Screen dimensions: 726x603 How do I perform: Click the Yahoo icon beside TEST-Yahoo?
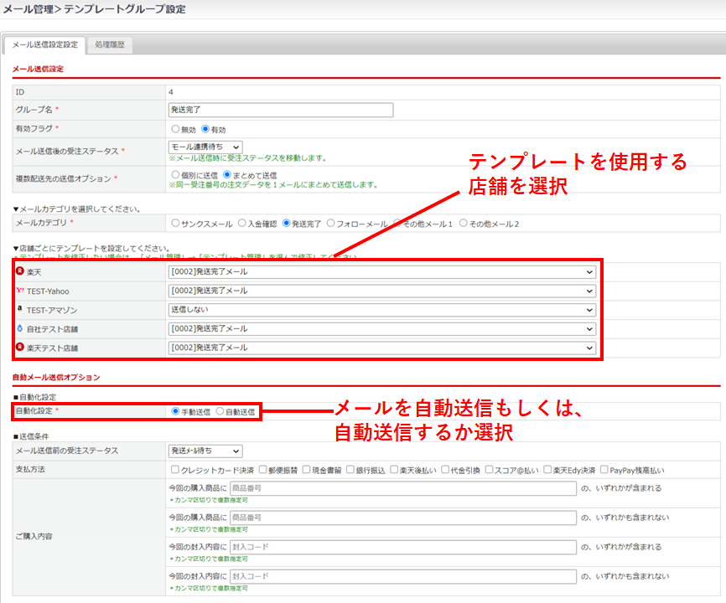(x=20, y=291)
